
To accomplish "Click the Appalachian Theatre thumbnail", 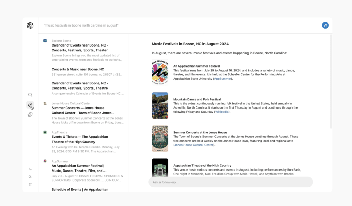I will [x=160, y=168].
